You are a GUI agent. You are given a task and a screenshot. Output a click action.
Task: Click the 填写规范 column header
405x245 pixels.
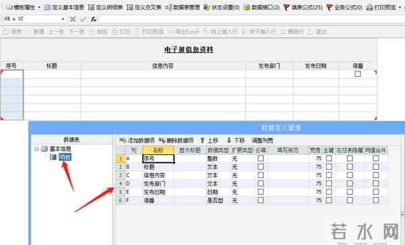tap(288, 150)
